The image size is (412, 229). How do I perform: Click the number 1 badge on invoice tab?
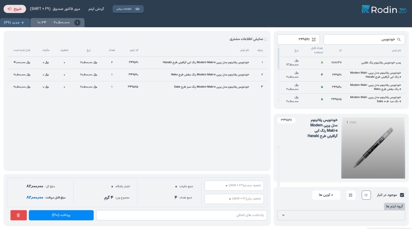pyautogui.click(x=77, y=23)
